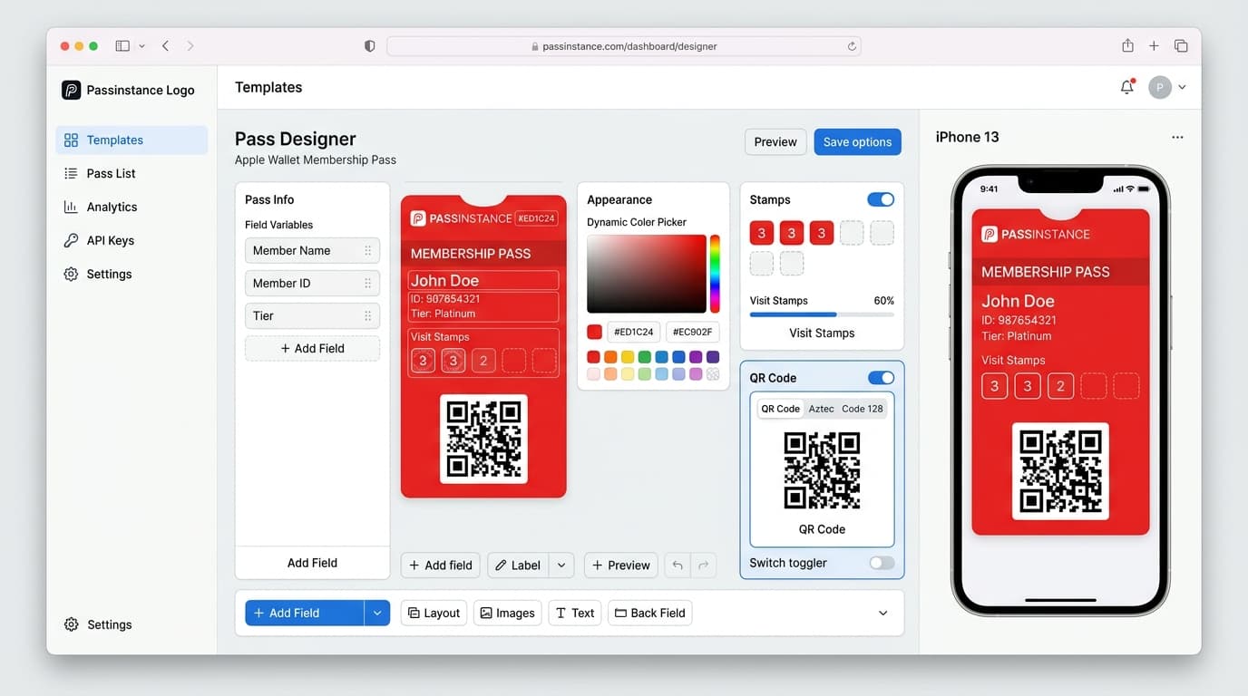Viewport: 1248px width, 696px height.
Task: Click the drag handle on the Tier field
Action: point(367,316)
